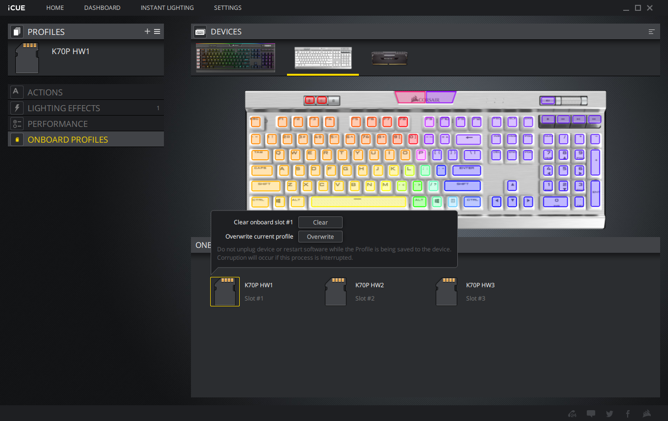Screen dimensions: 668x421
Task: Open the 24-hour support phone link
Action: point(572,414)
